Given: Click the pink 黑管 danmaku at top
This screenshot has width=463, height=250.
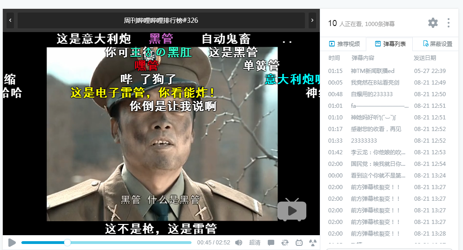Looking at the screenshot, I should pyautogui.click(x=161, y=39).
